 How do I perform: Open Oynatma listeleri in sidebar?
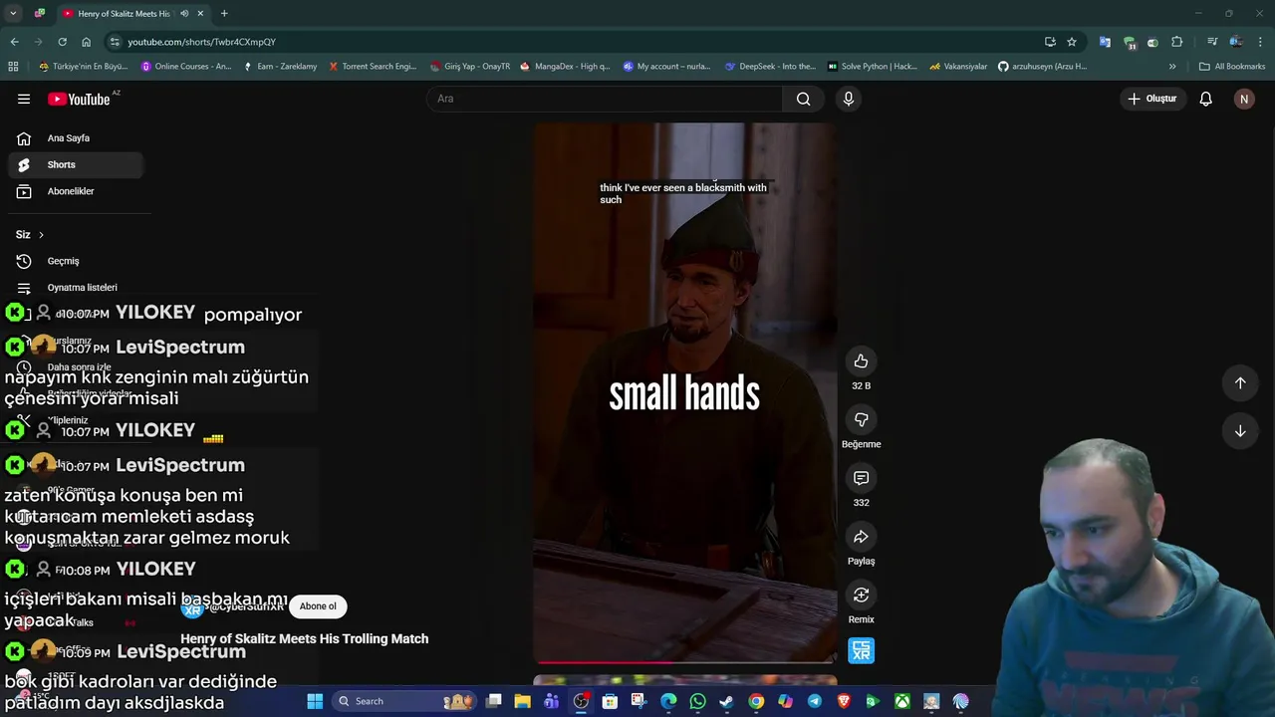tap(75, 288)
